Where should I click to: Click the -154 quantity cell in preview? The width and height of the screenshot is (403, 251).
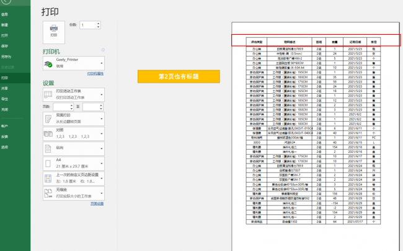pos(334,203)
